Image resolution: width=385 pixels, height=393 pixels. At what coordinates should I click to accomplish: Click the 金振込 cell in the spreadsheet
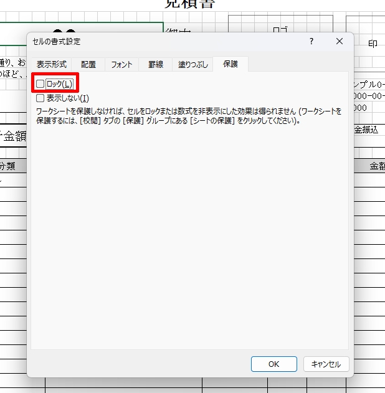pyautogui.click(x=366, y=130)
